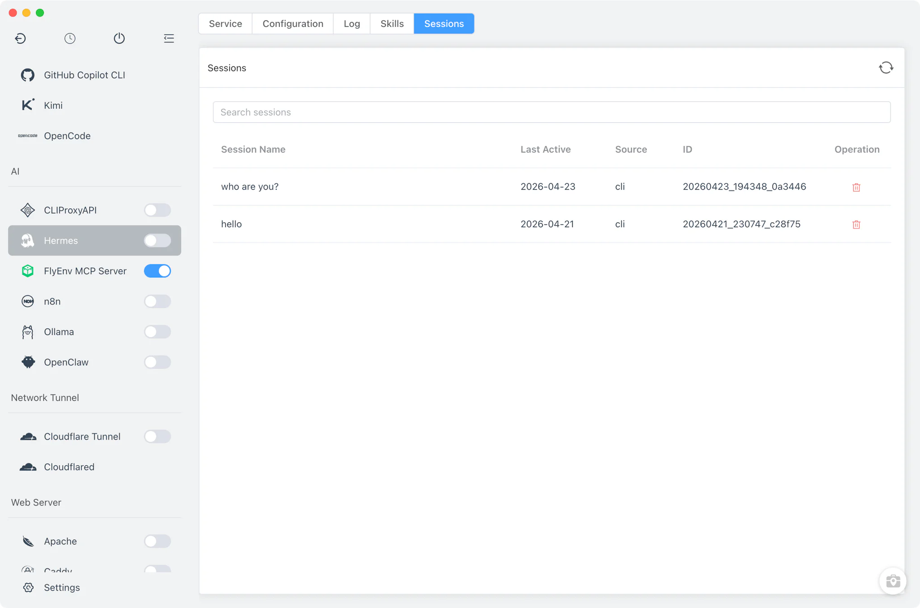This screenshot has width=920, height=608.
Task: Click the GitHub Copilot CLI octocat icon
Action: [28, 75]
